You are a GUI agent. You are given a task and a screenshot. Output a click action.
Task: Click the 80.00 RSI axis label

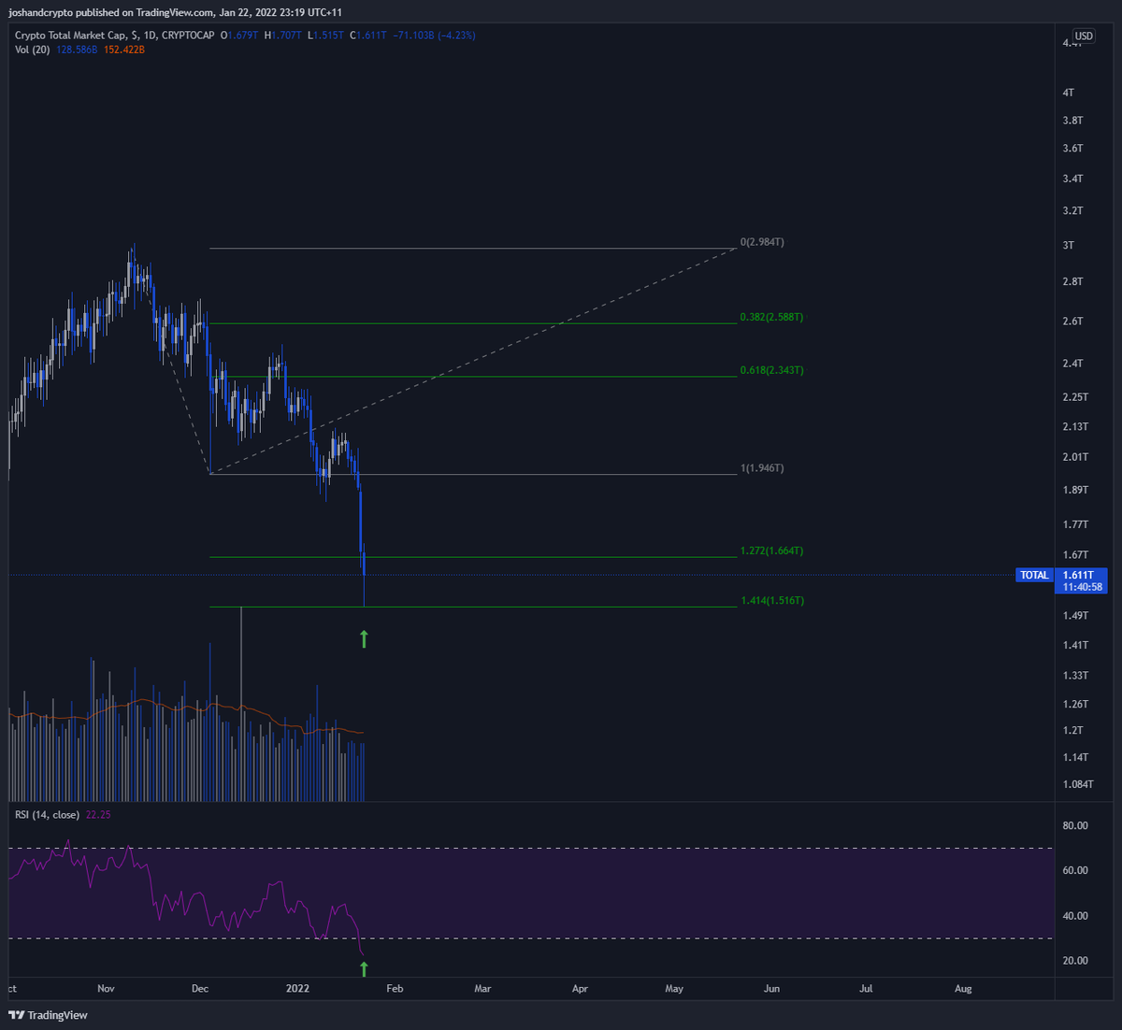pyautogui.click(x=1075, y=826)
